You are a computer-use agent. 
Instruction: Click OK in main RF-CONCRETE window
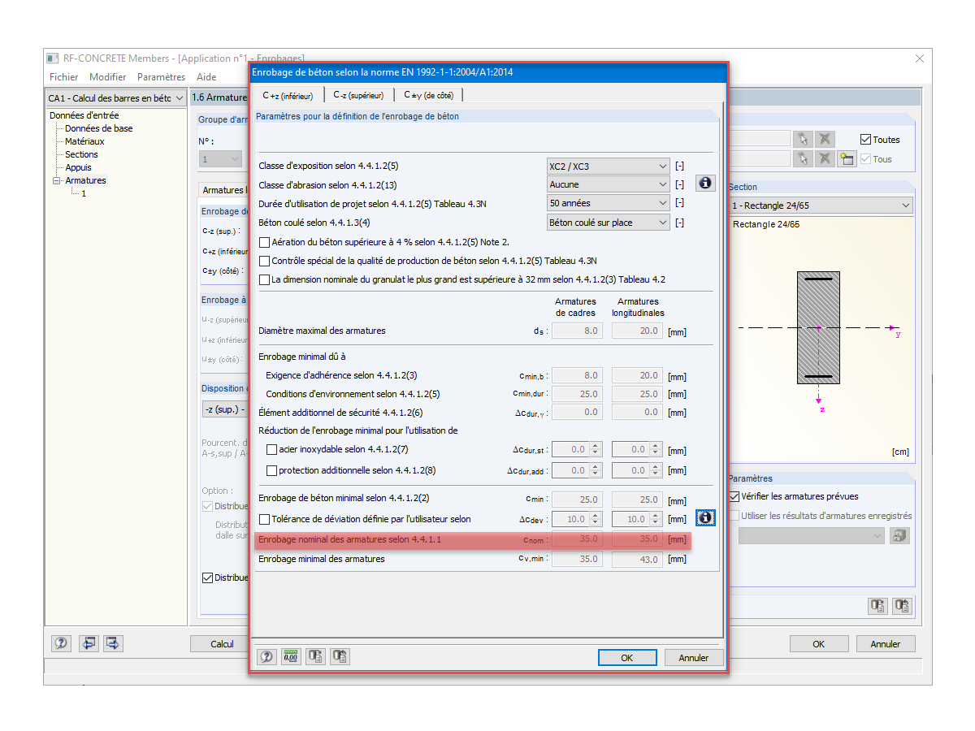coord(819,644)
